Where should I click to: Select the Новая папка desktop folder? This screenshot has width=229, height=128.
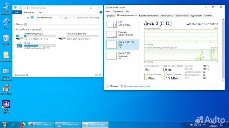click(x=6, y=56)
